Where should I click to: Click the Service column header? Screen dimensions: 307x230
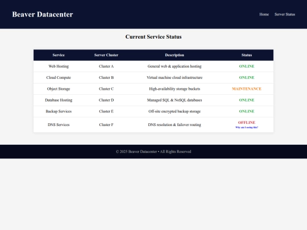tap(59, 55)
